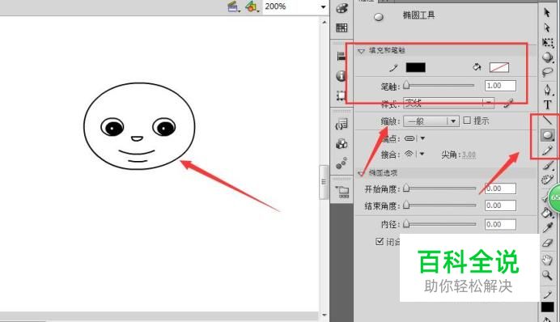Open the Project panel icon
This screenshot has height=322, width=560.
342,192
